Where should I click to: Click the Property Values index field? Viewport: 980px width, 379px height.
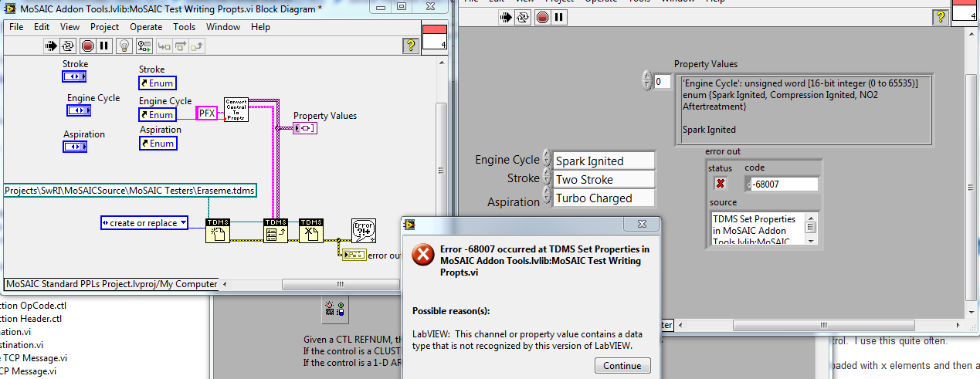pyautogui.click(x=663, y=81)
